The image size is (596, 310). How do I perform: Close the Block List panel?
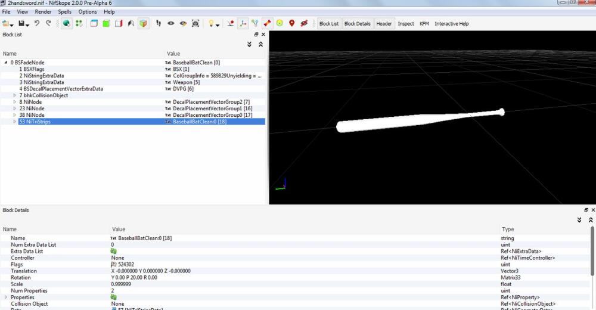point(263,34)
